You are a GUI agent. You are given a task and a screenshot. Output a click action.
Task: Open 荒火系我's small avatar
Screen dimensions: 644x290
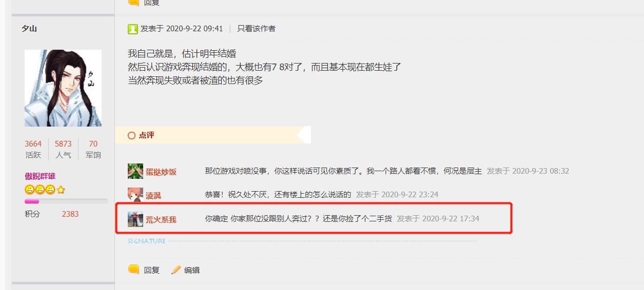pos(135,219)
